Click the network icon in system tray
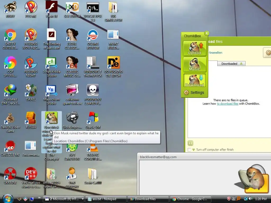The width and height of the screenshot is (271, 203). 246,199
